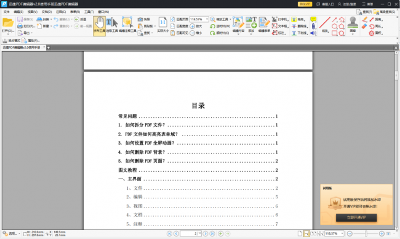Click the zoom slider handle in status bar
Viewport: 400px width, 239px height.
pyautogui.click(x=366, y=233)
